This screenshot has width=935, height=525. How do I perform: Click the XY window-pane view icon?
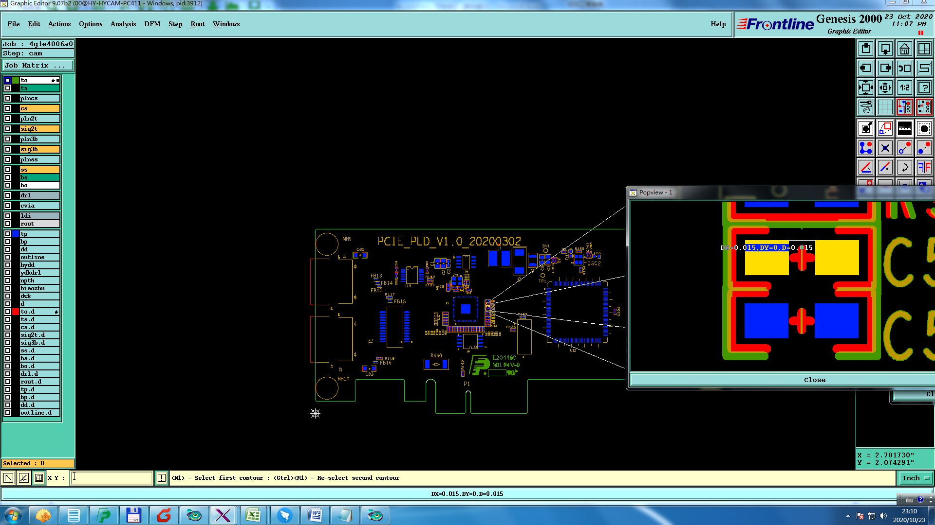(x=924, y=49)
